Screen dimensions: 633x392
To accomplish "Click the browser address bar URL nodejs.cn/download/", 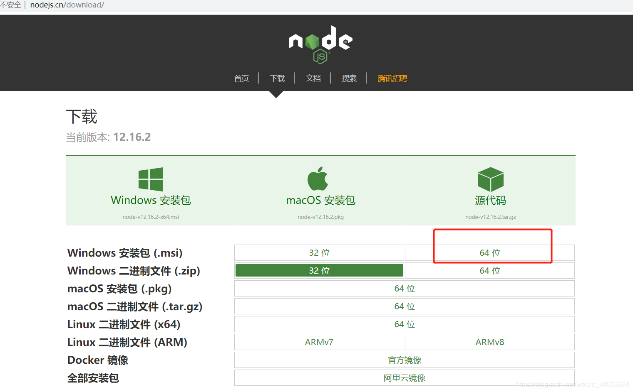I will pos(67,5).
